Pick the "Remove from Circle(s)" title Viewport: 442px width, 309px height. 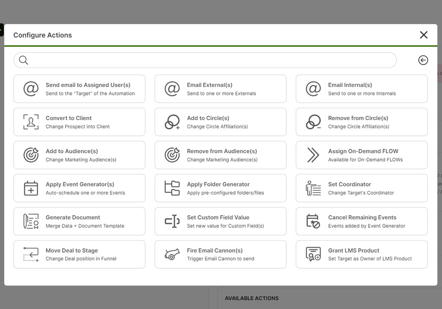[x=358, y=118]
